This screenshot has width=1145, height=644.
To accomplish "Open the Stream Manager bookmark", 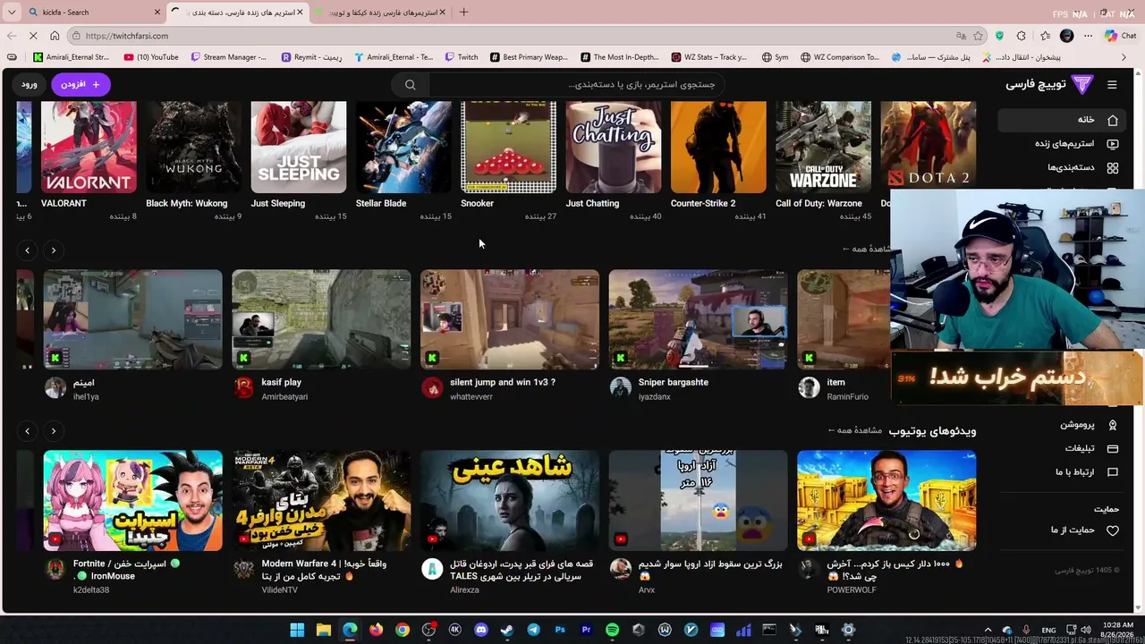I will [228, 57].
